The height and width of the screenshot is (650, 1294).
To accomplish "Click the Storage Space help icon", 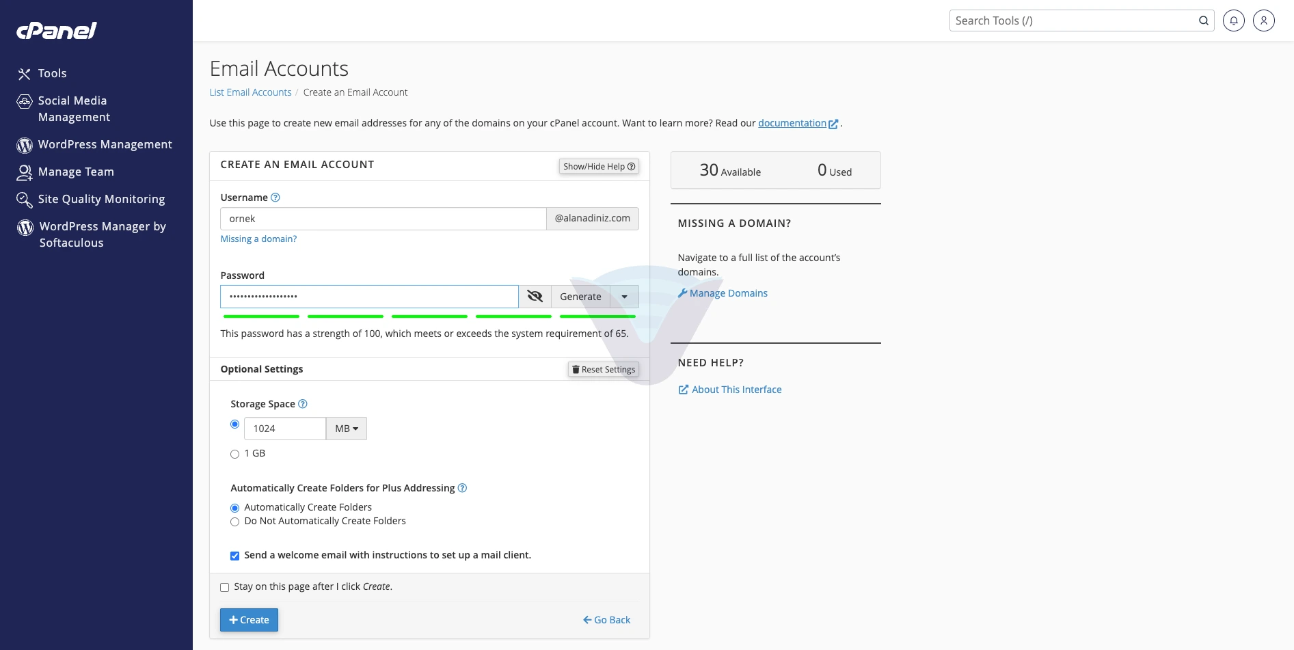I will pyautogui.click(x=303, y=404).
